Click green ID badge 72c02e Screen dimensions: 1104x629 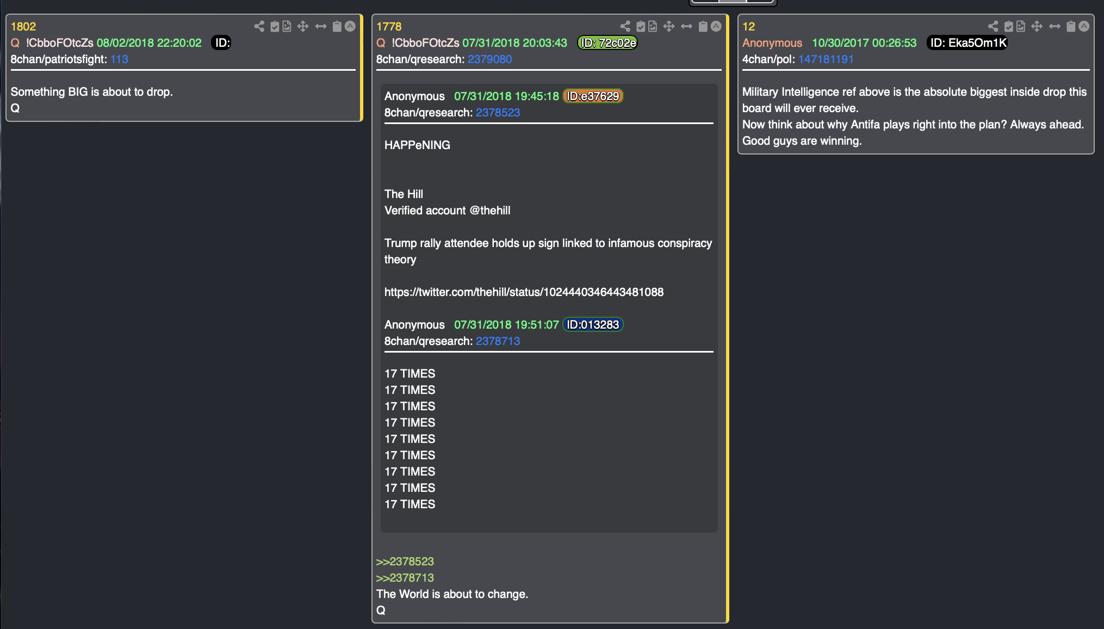point(607,42)
